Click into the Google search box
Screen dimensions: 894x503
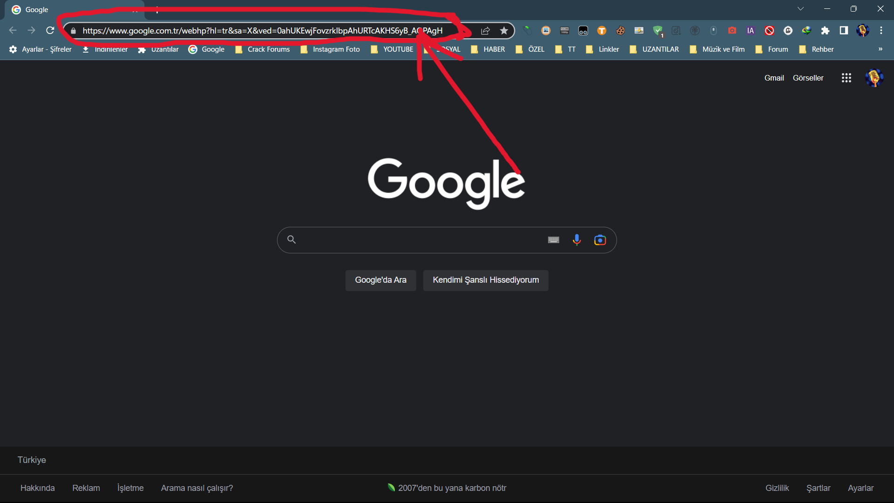pos(419,240)
